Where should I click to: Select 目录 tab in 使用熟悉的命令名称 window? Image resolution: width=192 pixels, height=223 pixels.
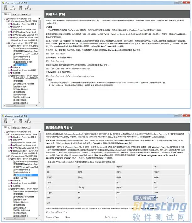(7, 128)
